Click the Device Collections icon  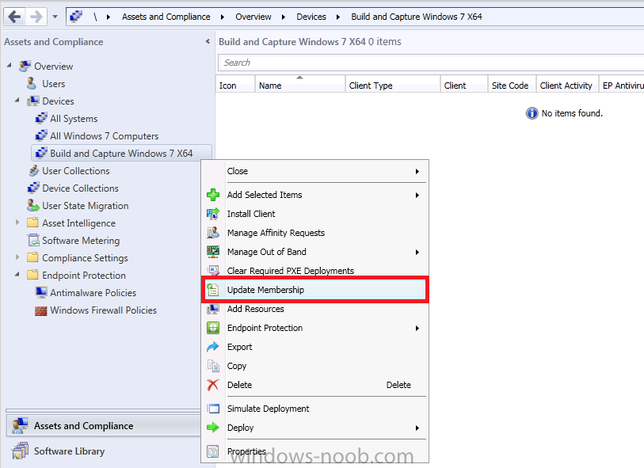click(x=33, y=188)
